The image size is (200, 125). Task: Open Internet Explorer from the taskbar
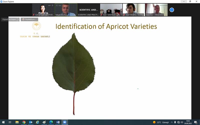(37, 122)
